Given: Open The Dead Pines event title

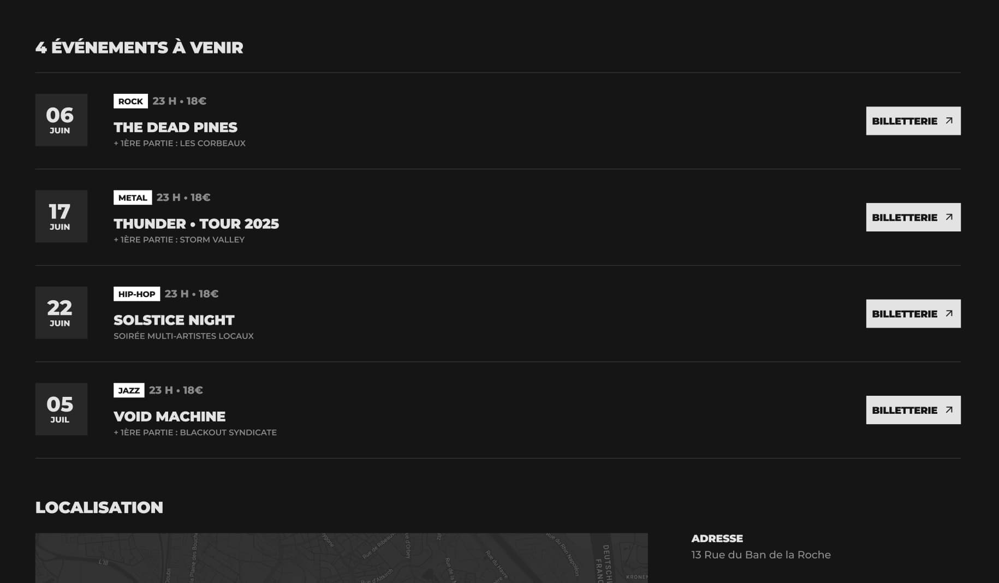Looking at the screenshot, I should pos(175,127).
